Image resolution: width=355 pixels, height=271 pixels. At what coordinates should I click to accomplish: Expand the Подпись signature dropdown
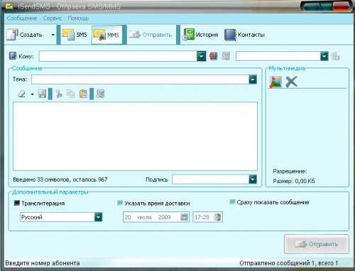(x=253, y=179)
